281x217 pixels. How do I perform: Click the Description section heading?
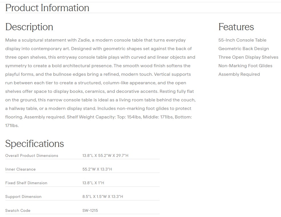pyautogui.click(x=29, y=27)
